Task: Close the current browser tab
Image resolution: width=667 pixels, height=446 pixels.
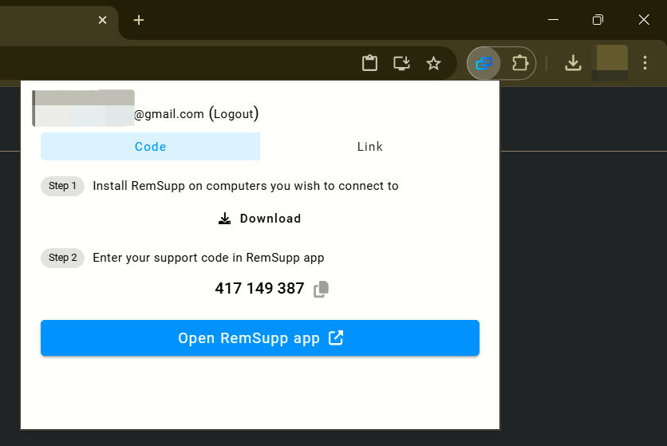Action: click(x=102, y=20)
